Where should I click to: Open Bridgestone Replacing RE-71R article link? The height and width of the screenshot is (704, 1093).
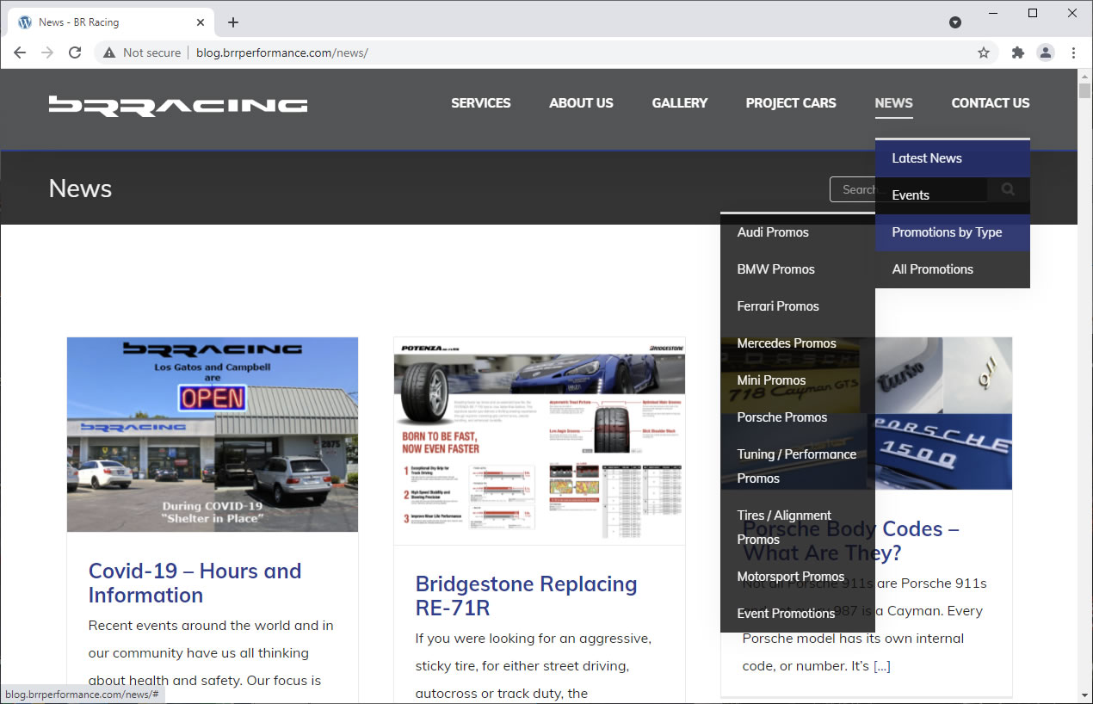(x=526, y=596)
